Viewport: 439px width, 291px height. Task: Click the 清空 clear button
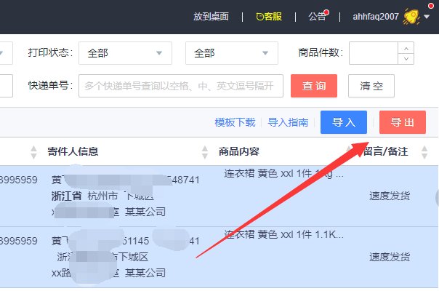(371, 86)
